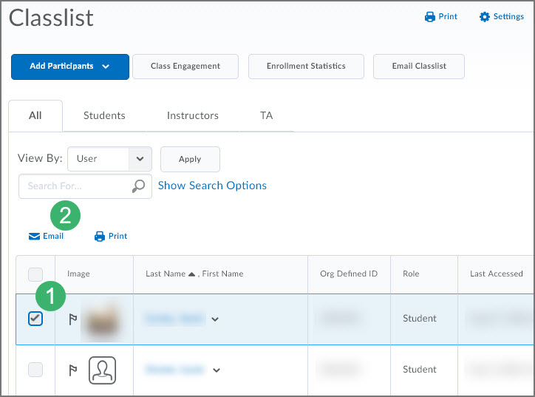Open the View By User dropdown

pos(109,159)
